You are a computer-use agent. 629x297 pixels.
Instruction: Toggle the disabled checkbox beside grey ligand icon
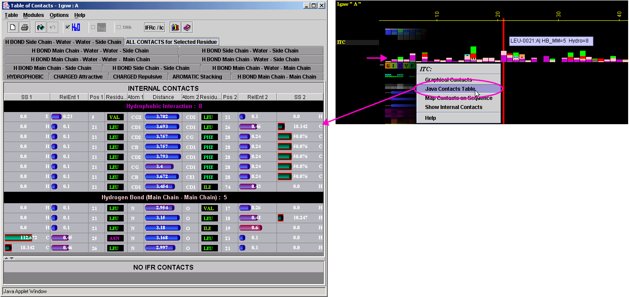93,27
